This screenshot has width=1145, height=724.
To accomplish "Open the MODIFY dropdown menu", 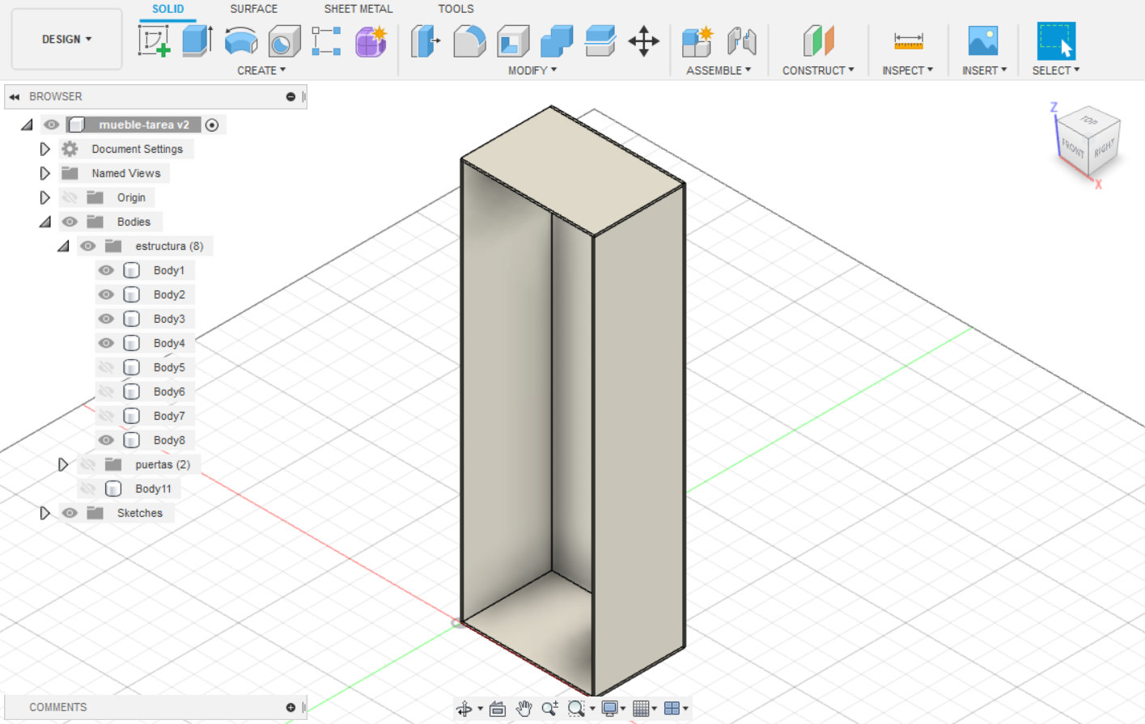I will 532,70.
